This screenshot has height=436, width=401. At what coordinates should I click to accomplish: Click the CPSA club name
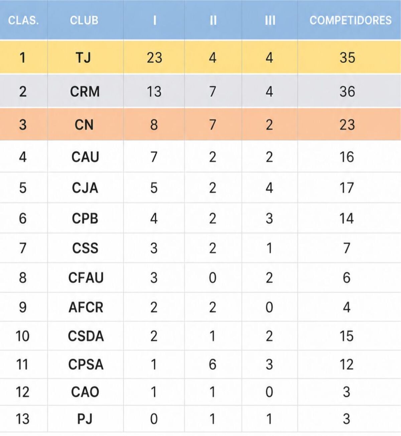[86, 364]
